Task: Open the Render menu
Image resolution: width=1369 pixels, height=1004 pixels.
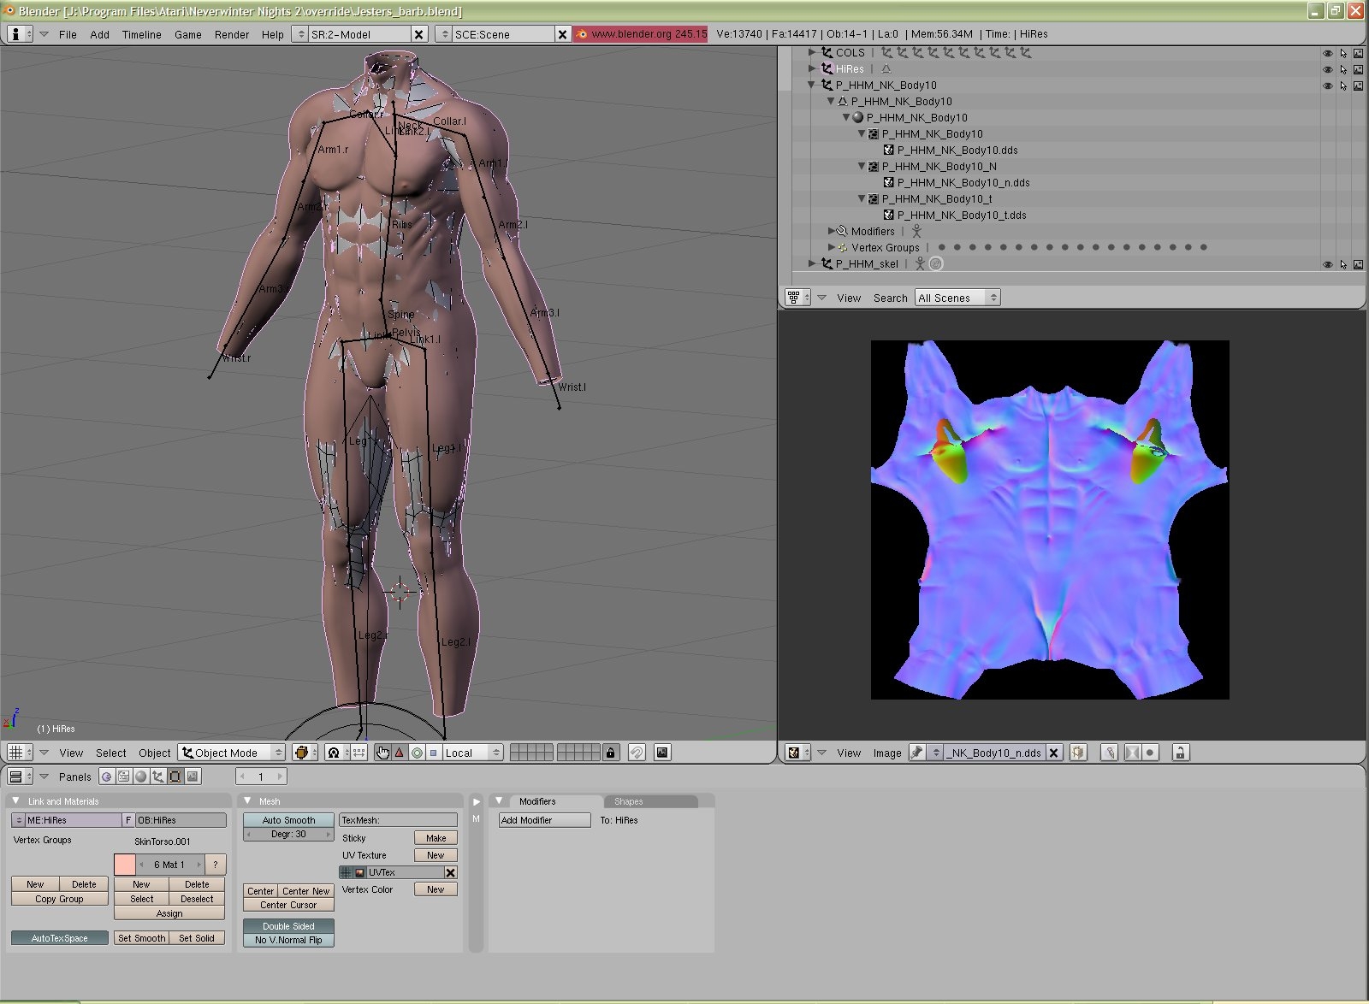Action: (x=231, y=34)
